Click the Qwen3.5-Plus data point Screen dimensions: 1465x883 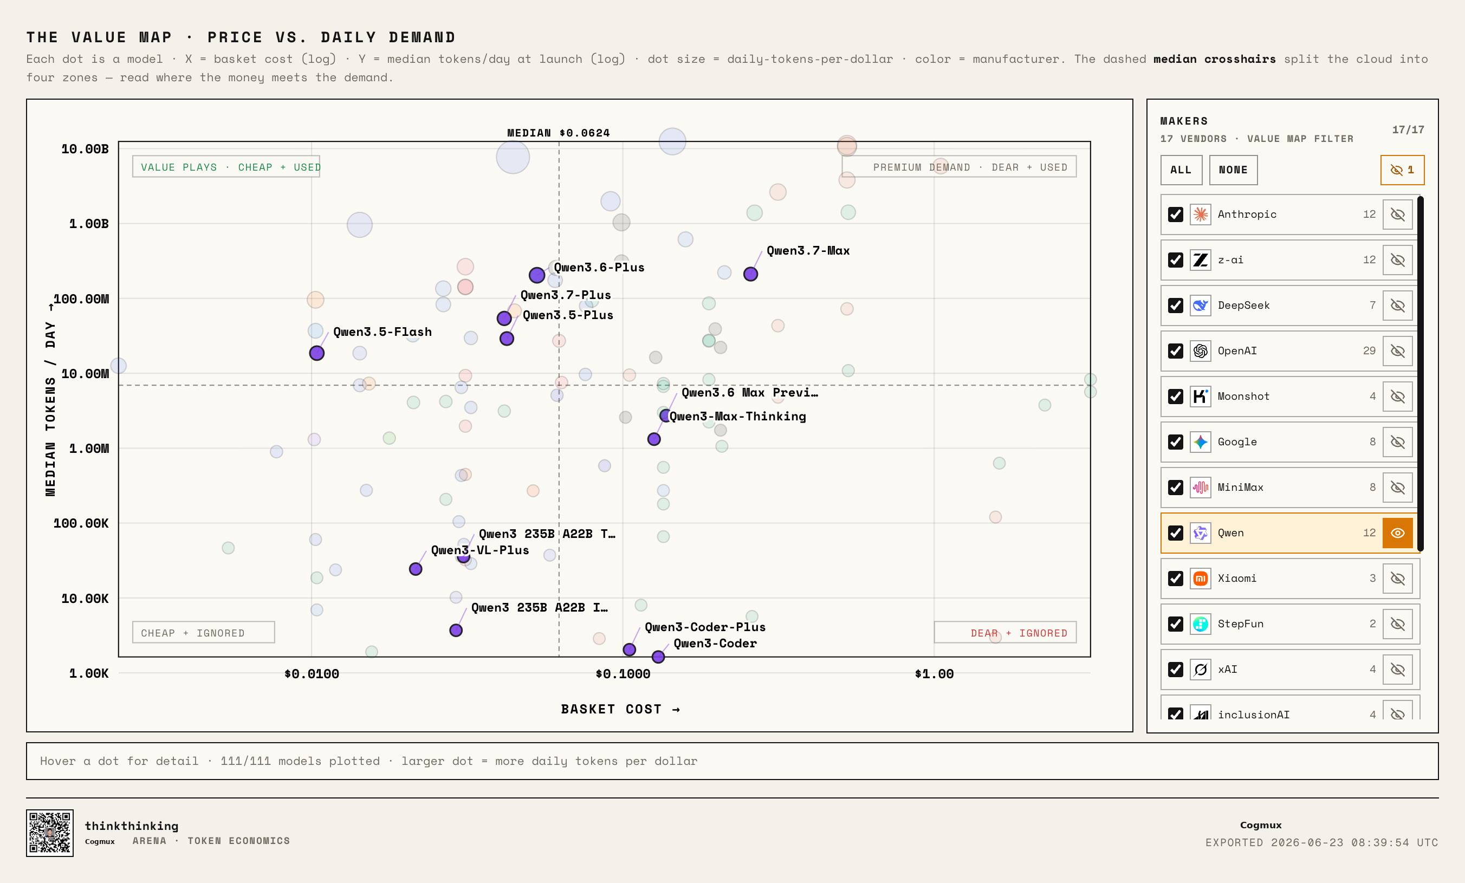click(x=507, y=339)
